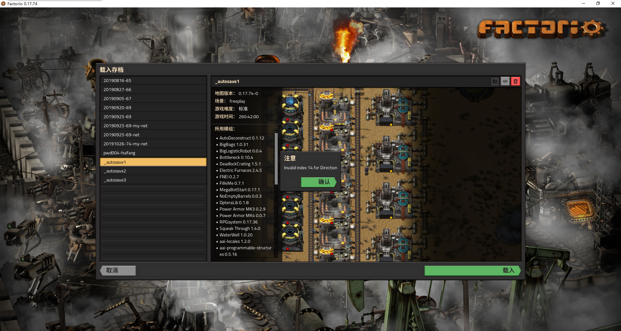Click the greyed save folder icon beside code icon
Viewport: 621px width, 331px height.
[495, 81]
